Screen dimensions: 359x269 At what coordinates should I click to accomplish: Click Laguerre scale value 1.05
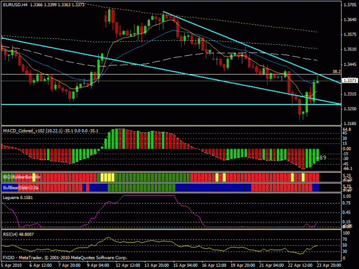pyautogui.click(x=347, y=196)
